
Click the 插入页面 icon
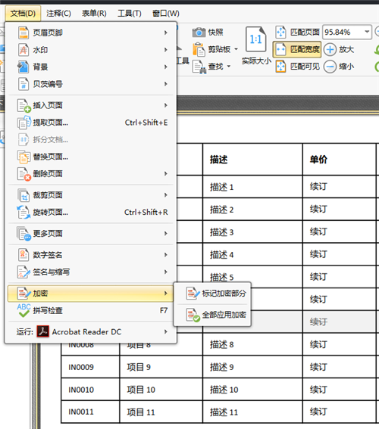[x=23, y=106]
